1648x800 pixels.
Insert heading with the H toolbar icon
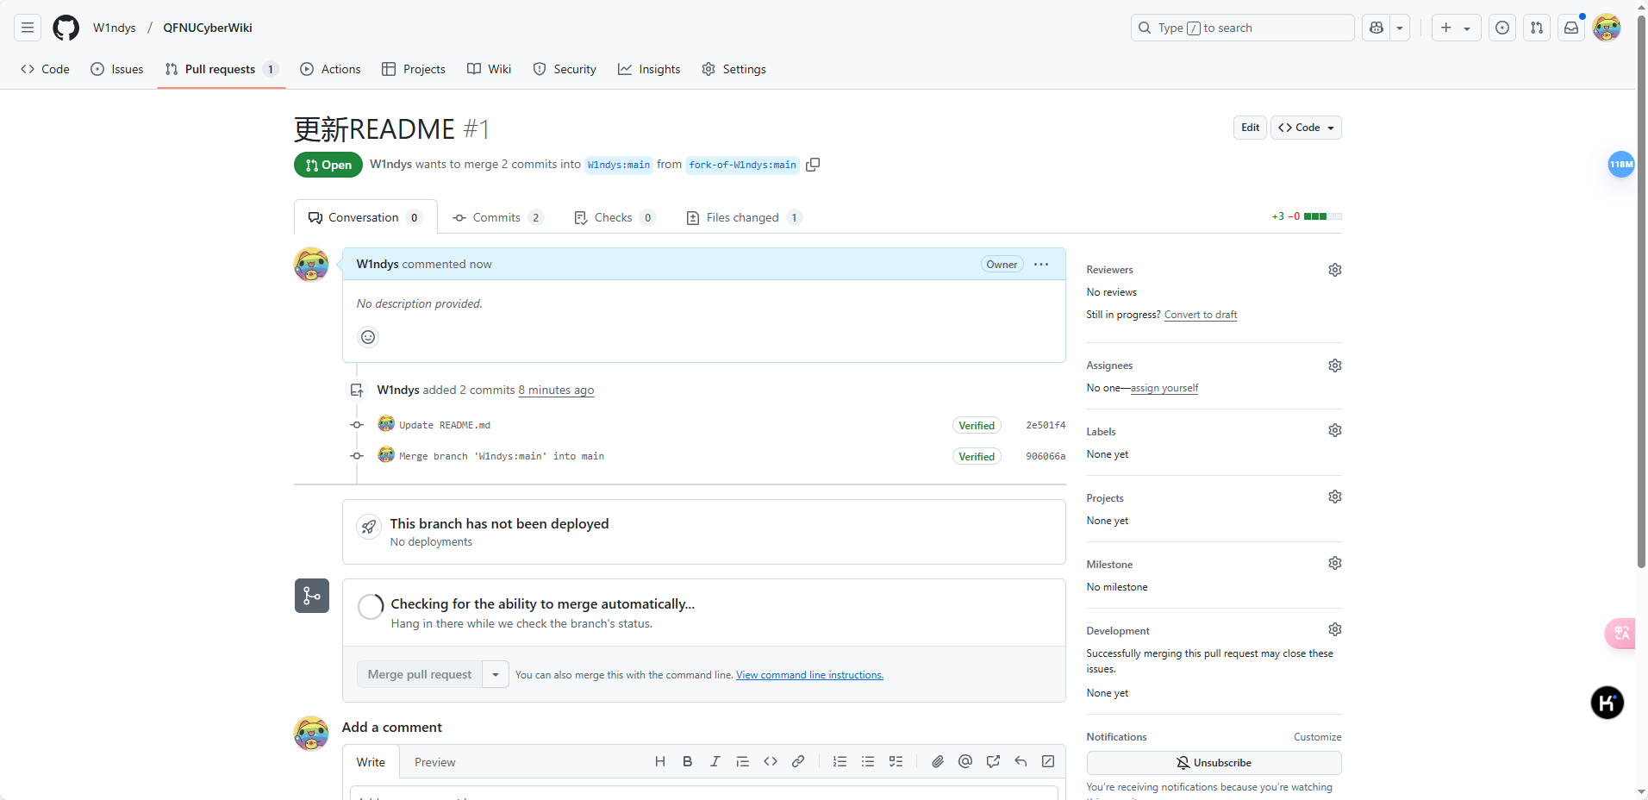[660, 761]
